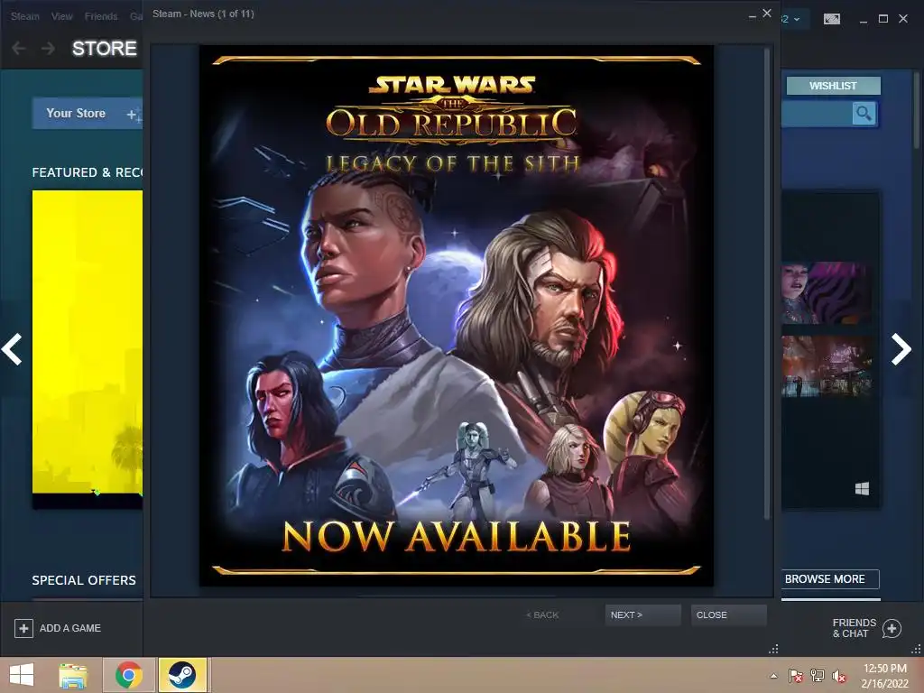This screenshot has width=924, height=693.
Task: Click the FEATURED & RECOMMENDED heading
Action: [88, 172]
